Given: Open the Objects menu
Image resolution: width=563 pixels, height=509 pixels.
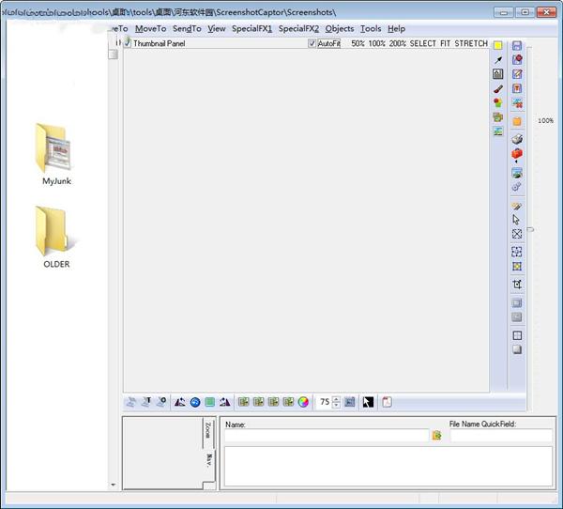Looking at the screenshot, I should [340, 29].
